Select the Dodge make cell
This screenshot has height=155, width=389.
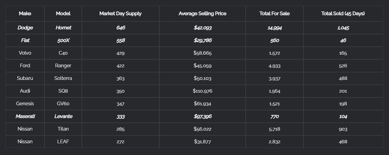pos(25,28)
